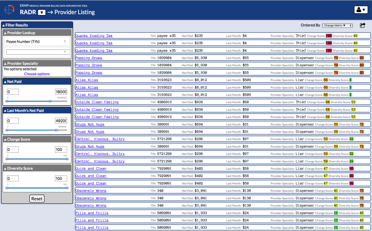
Task: Open the RADR dropdown arrow in header
Action: pos(42,12)
